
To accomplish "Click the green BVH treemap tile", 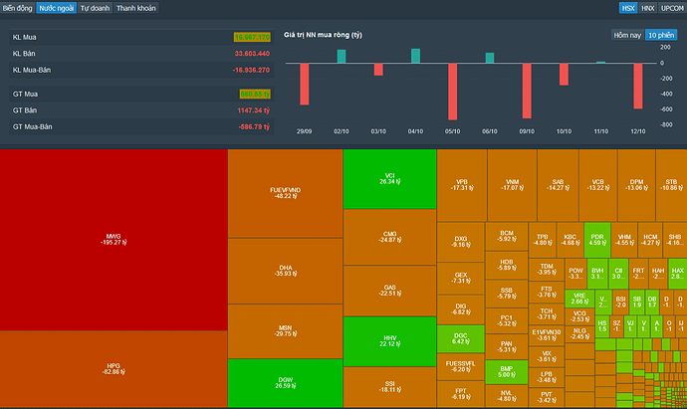I will tap(597, 274).
